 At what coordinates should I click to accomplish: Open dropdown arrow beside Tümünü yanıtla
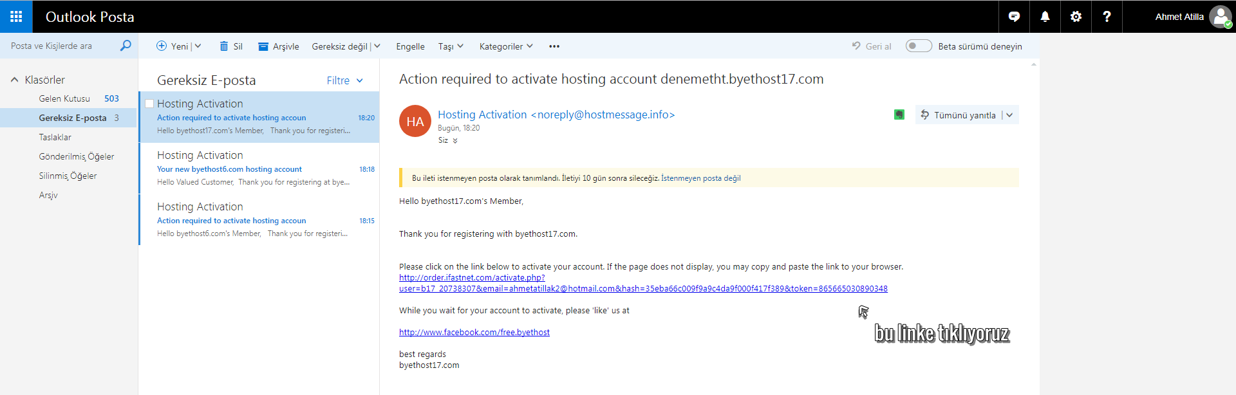(x=1009, y=115)
